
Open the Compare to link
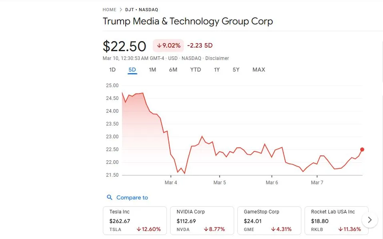click(132, 197)
